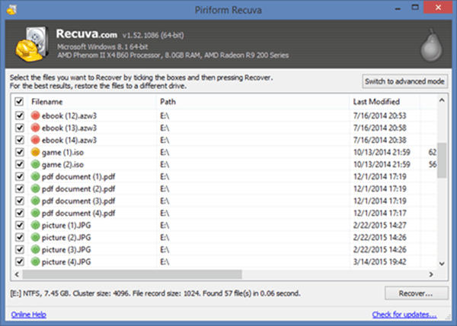
Task: Click horizontal scrollbar left arrow
Action: pyautogui.click(x=17, y=274)
